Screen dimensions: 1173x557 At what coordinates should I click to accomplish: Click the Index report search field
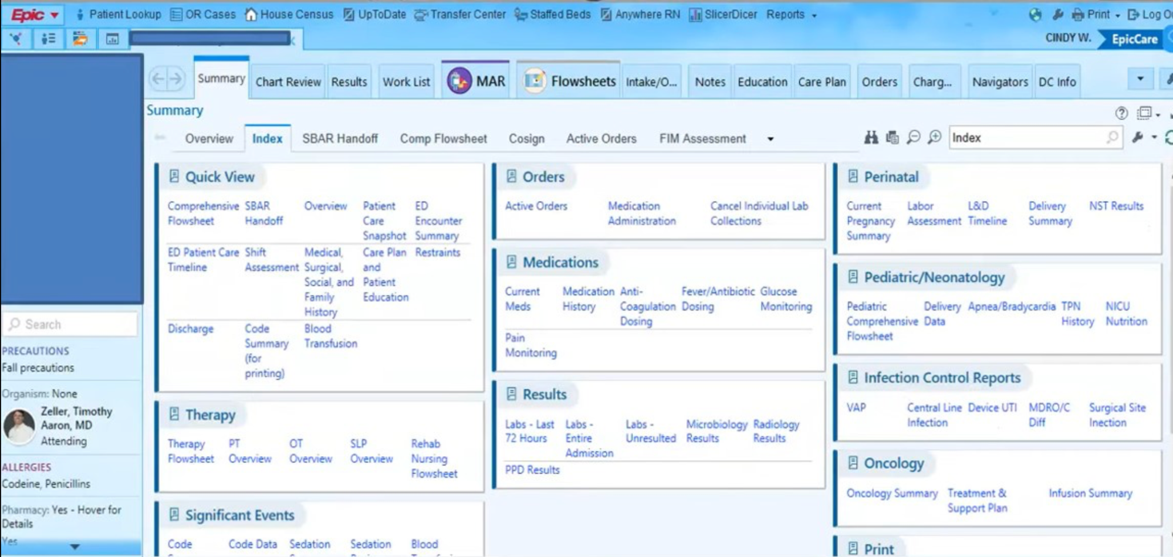[1035, 138]
